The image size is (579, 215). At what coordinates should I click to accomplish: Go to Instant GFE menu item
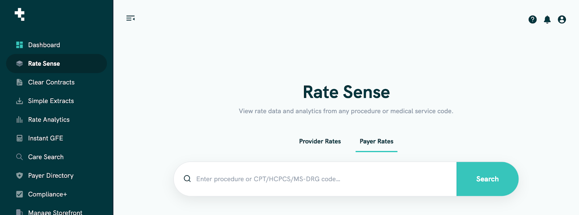(46, 138)
